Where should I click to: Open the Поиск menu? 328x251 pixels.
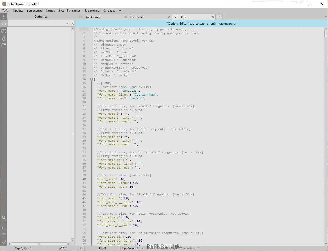(x=50, y=11)
